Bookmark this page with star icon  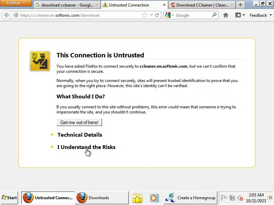point(145,15)
